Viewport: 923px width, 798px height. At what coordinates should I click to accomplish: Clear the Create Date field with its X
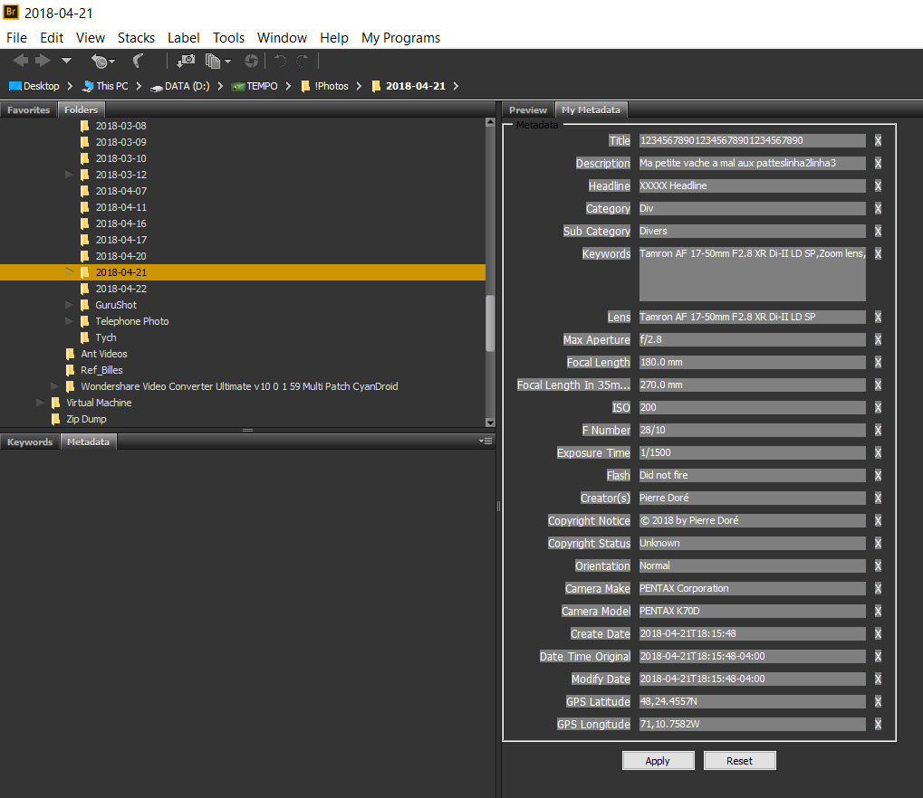(878, 633)
